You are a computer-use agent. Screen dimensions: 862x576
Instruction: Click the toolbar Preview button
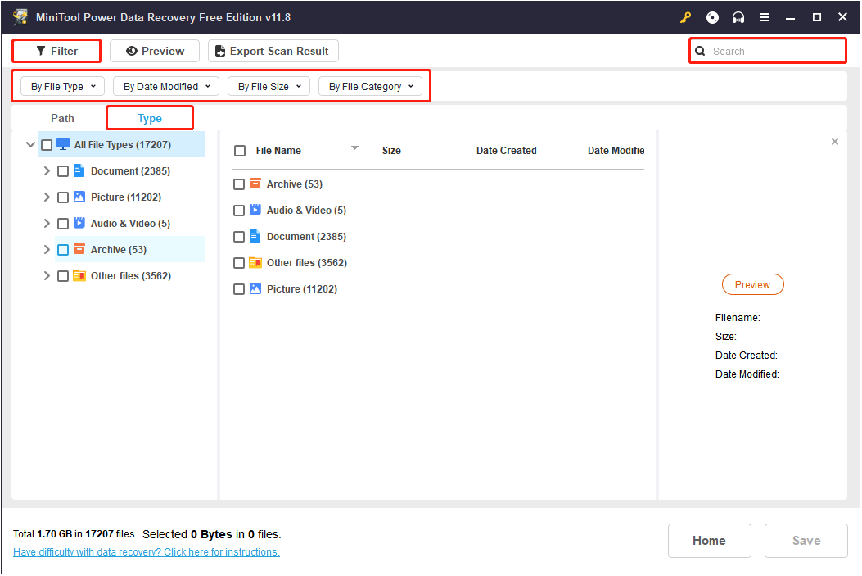[x=155, y=51]
